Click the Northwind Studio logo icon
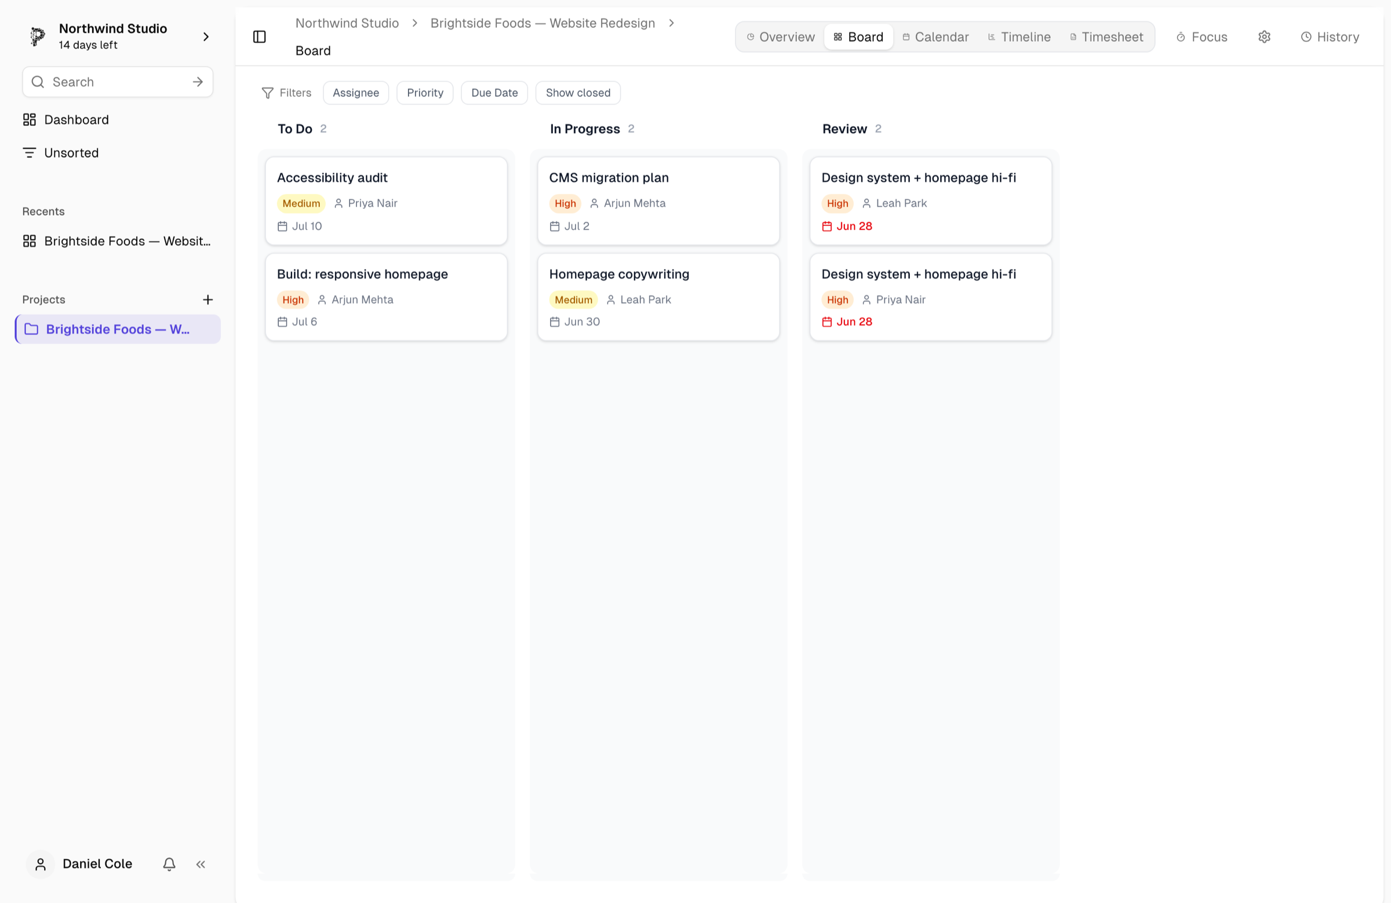Image resolution: width=1391 pixels, height=903 pixels. 38,37
